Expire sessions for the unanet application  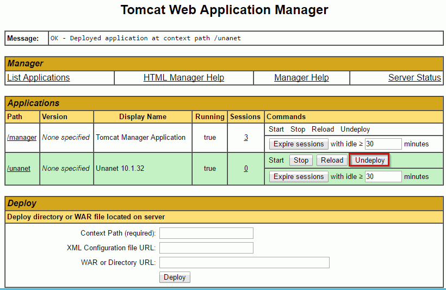click(x=299, y=177)
